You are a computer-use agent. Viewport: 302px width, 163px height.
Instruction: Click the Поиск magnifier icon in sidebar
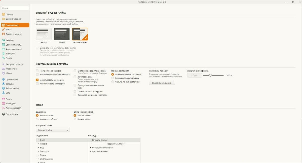click(3, 58)
